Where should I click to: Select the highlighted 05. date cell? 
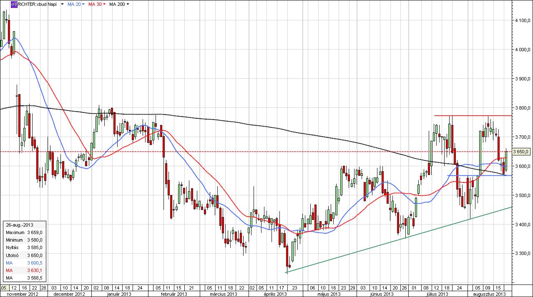point(4,288)
